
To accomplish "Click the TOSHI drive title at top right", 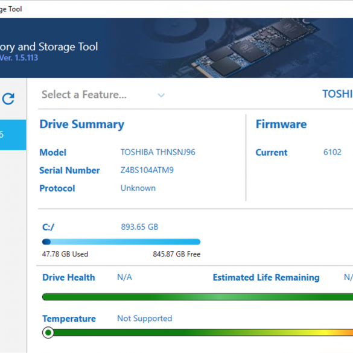I will point(338,94).
